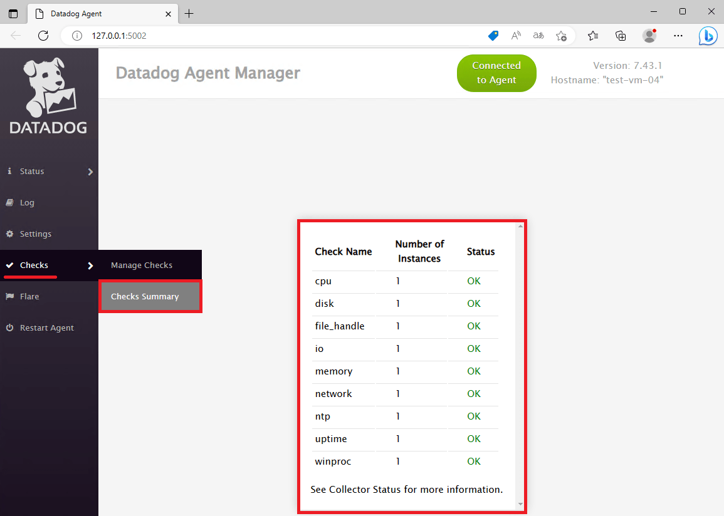Open the Settings menu item
Viewport: 724px width, 516px height.
[49, 234]
